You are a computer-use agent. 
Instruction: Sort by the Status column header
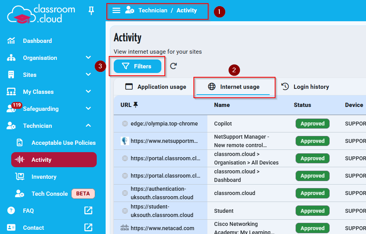[302, 105]
